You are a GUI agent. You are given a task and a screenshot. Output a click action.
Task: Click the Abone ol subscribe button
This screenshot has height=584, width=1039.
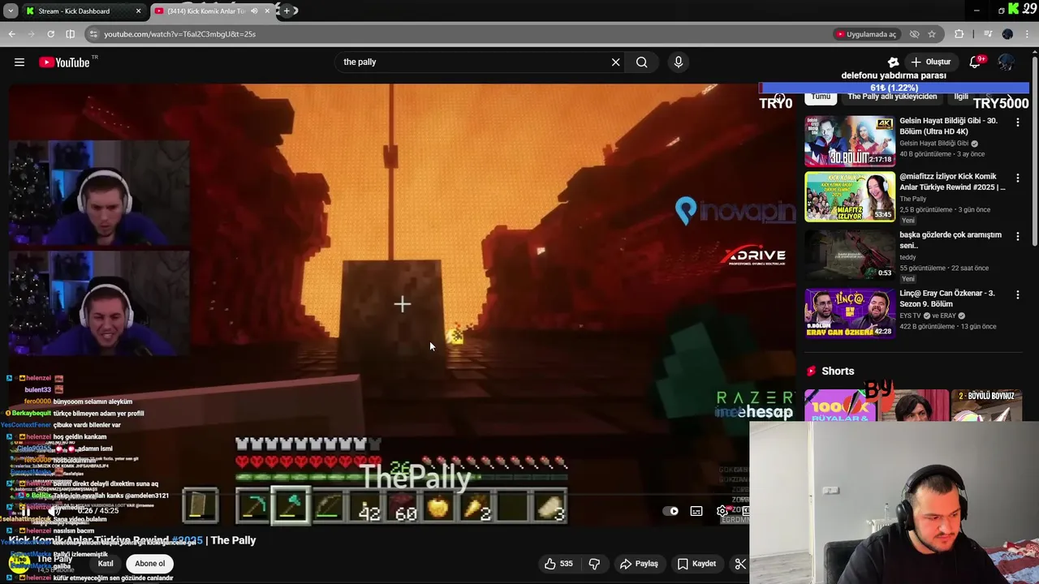click(149, 564)
